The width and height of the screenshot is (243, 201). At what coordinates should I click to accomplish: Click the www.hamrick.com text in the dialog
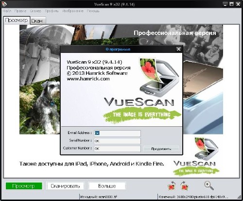(x=88, y=79)
